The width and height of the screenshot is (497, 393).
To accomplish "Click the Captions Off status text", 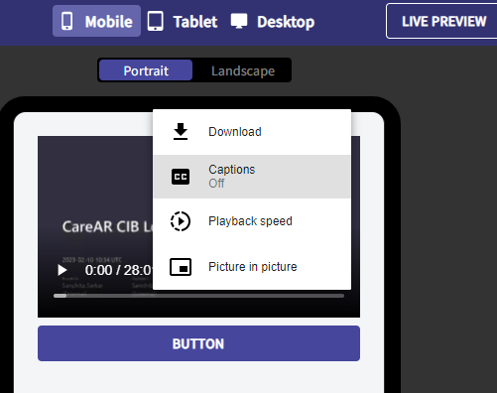I will [216, 184].
